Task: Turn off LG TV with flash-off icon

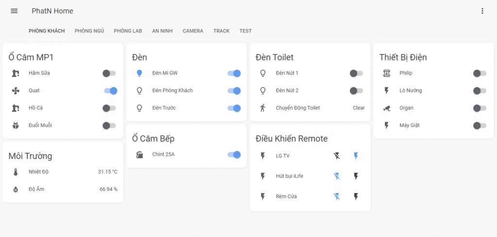Action: tap(337, 156)
